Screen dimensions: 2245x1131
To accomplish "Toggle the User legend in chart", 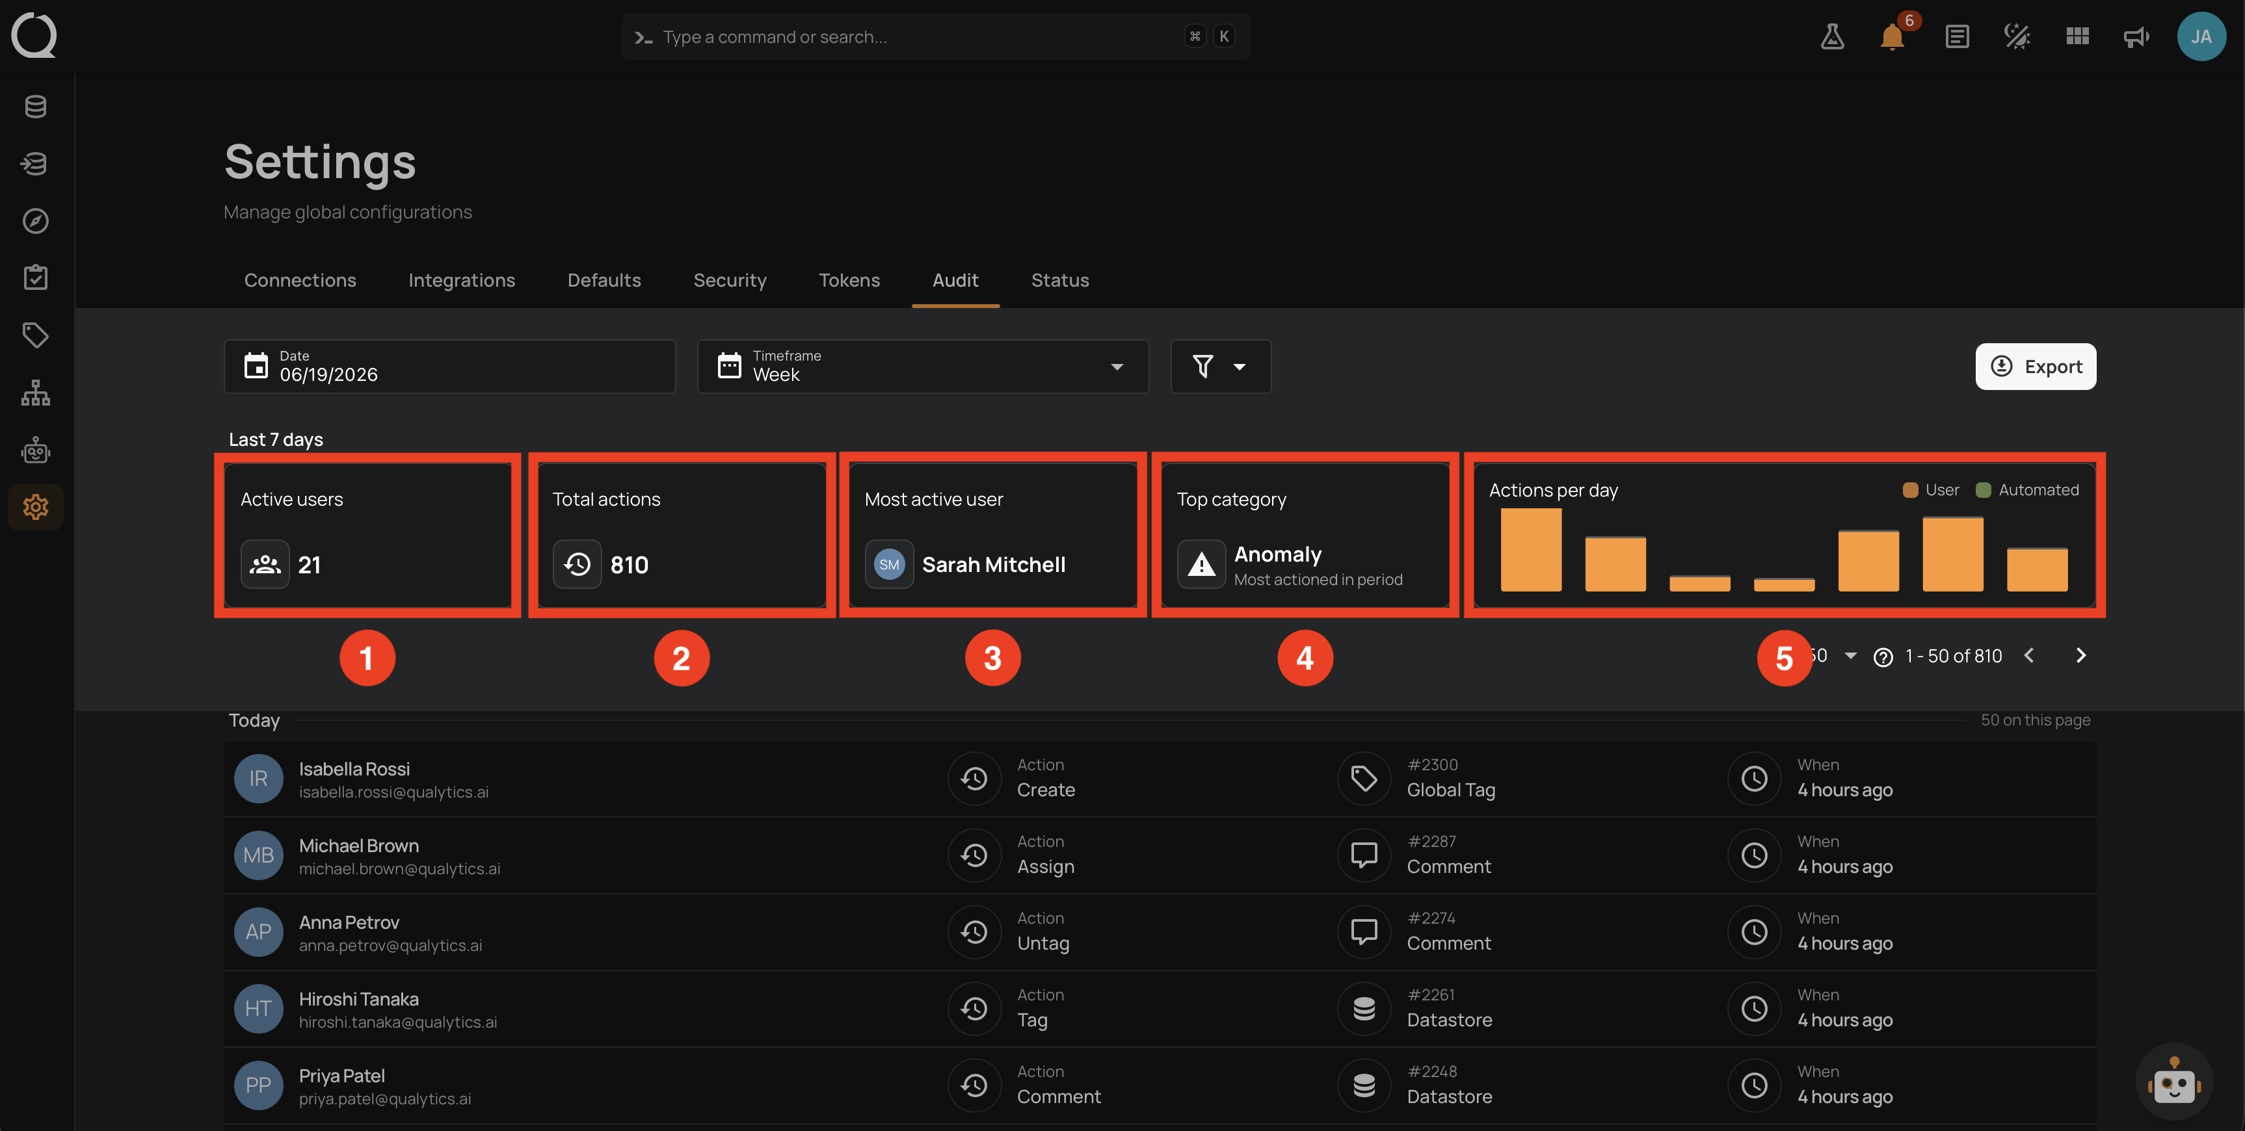I will (1932, 489).
